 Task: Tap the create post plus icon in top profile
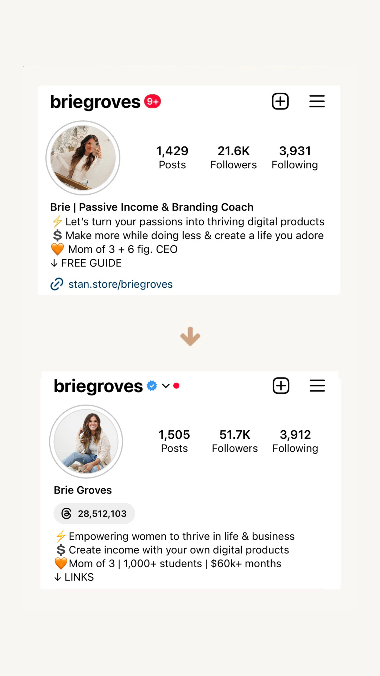point(280,101)
